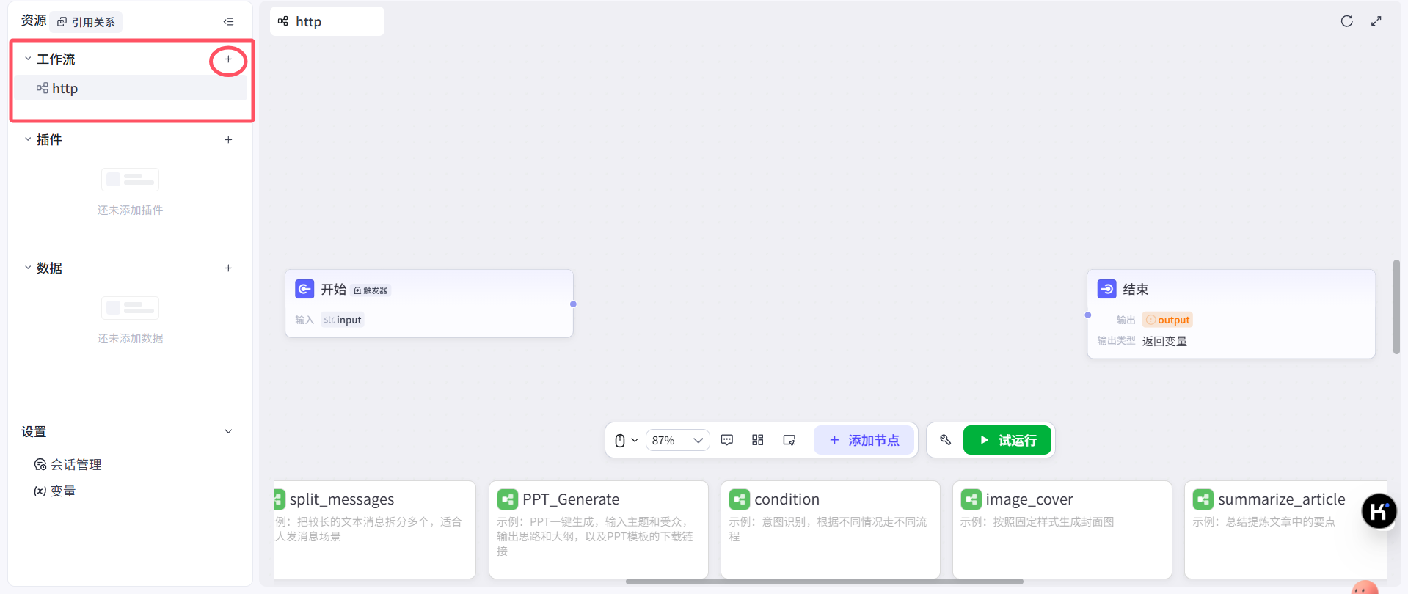Screen dimensions: 1408x594
Task: Click the 添加节点 button
Action: (x=864, y=440)
